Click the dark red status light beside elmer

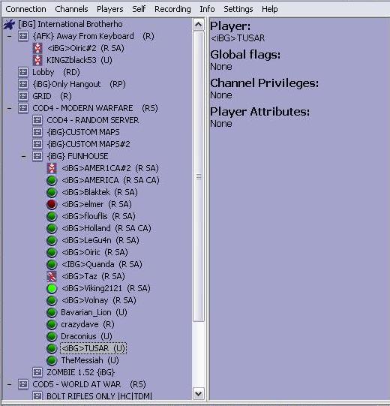(x=52, y=204)
